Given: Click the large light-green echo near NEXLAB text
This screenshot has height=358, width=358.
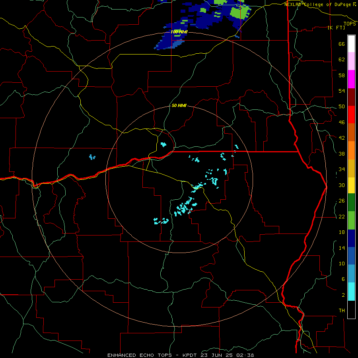Looking at the screenshot, I should click(239, 13).
